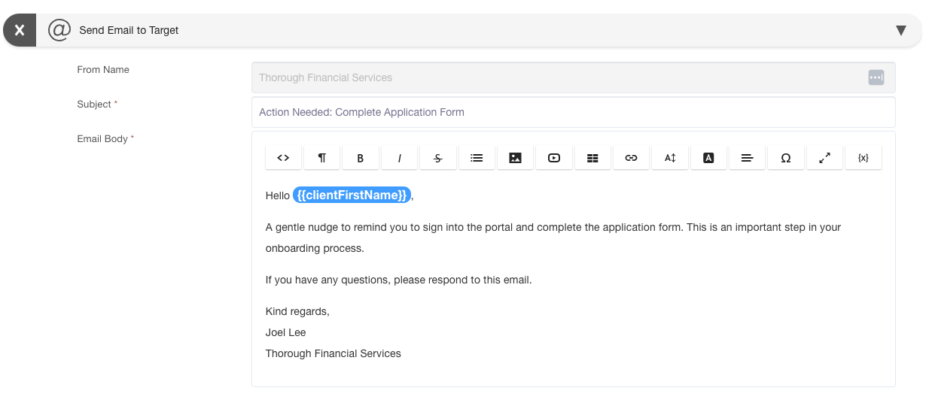The height and width of the screenshot is (418, 929).
Task: Expand the editor to fullscreen
Action: 824,158
